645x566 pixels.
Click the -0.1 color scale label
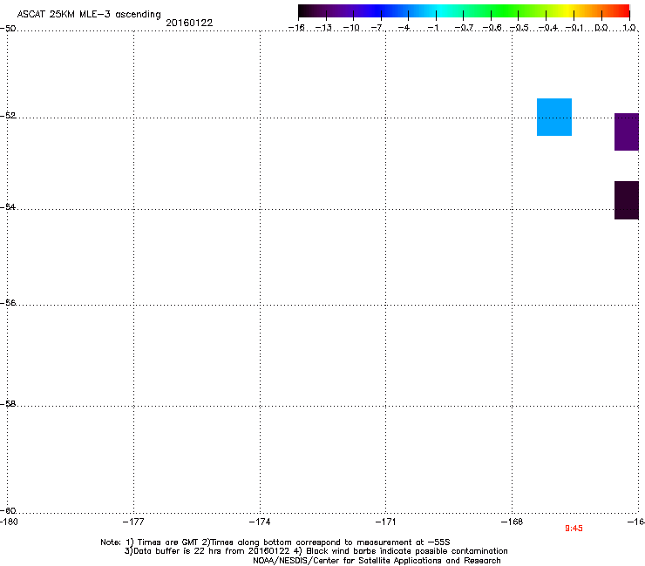(574, 28)
